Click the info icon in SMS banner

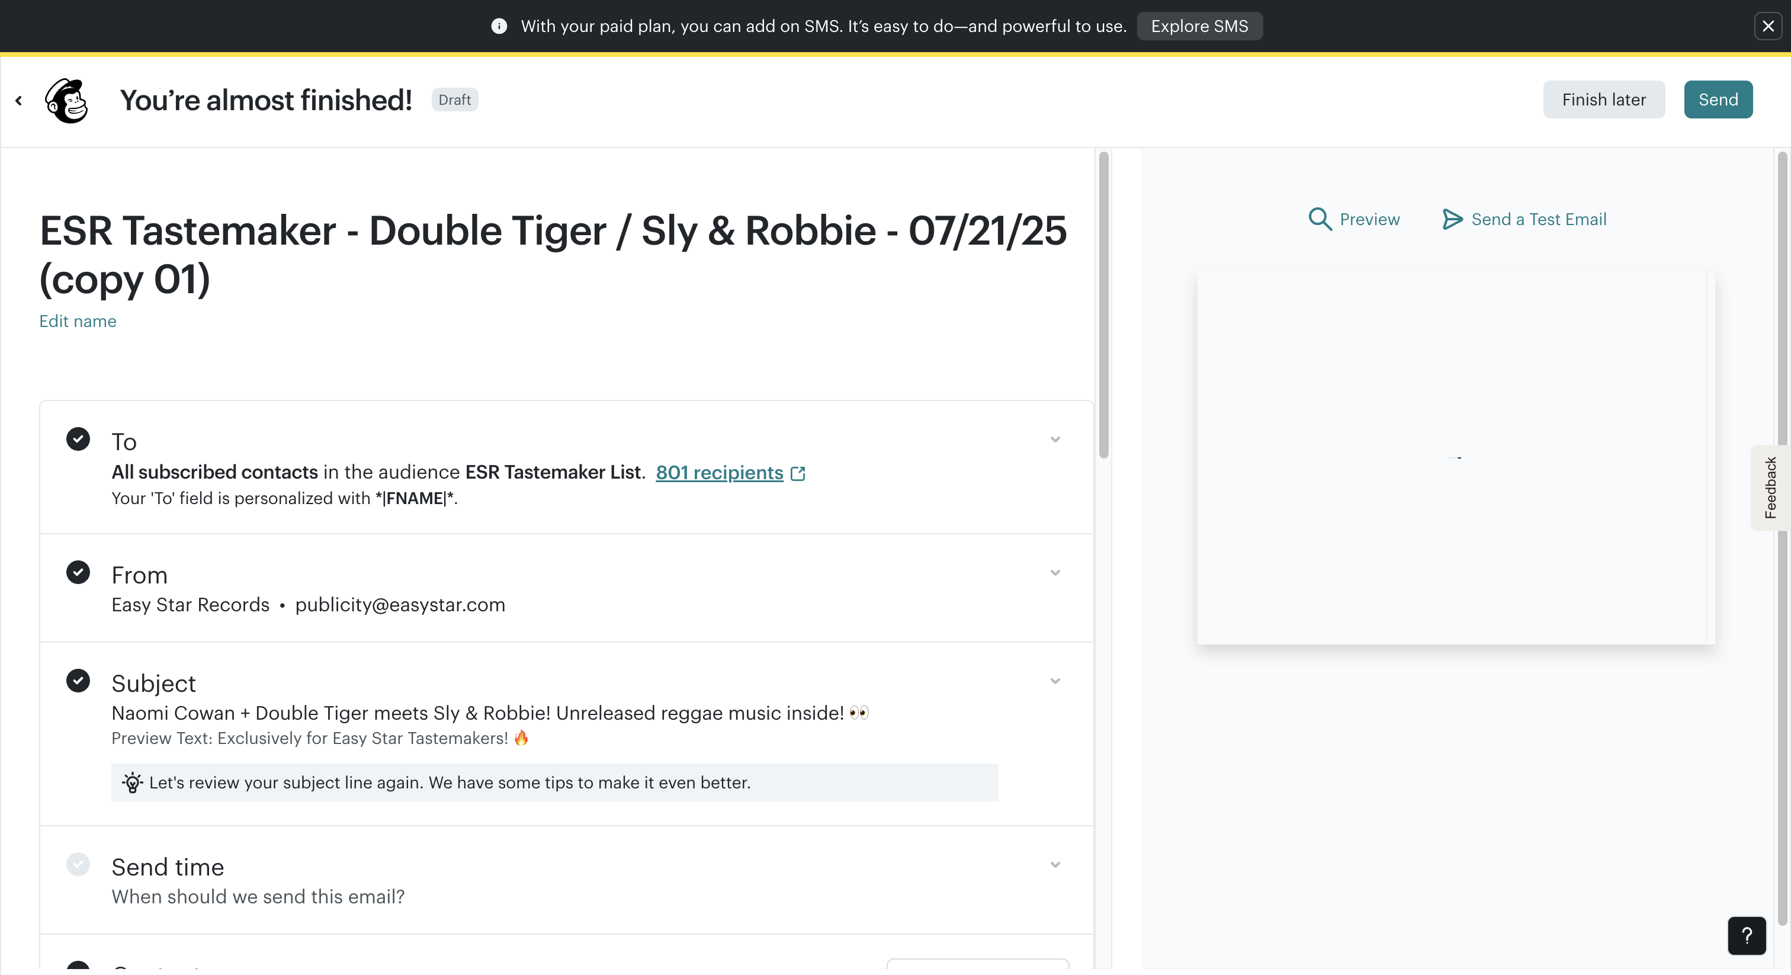click(x=499, y=27)
